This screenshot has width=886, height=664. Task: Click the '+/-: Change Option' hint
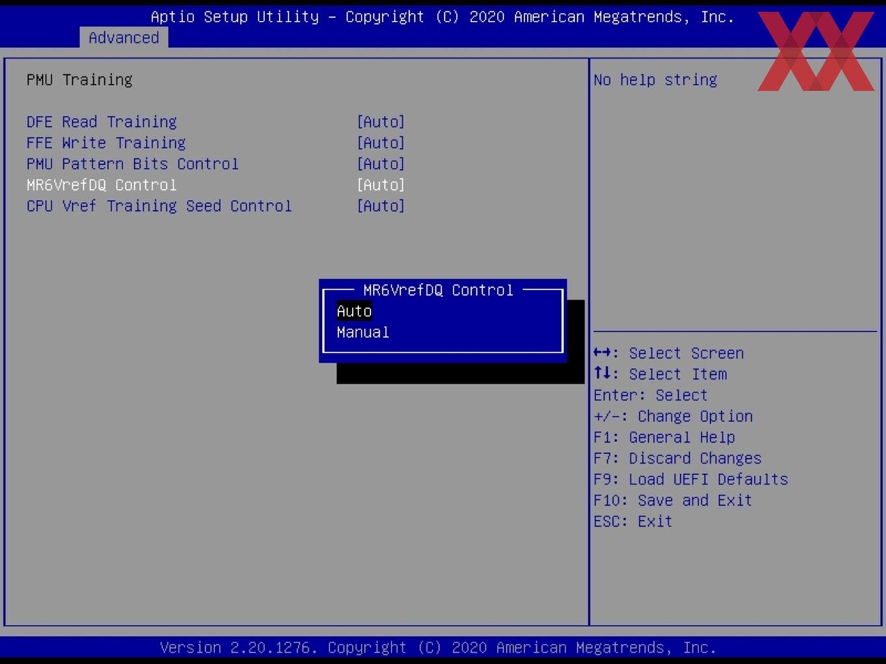tap(674, 416)
